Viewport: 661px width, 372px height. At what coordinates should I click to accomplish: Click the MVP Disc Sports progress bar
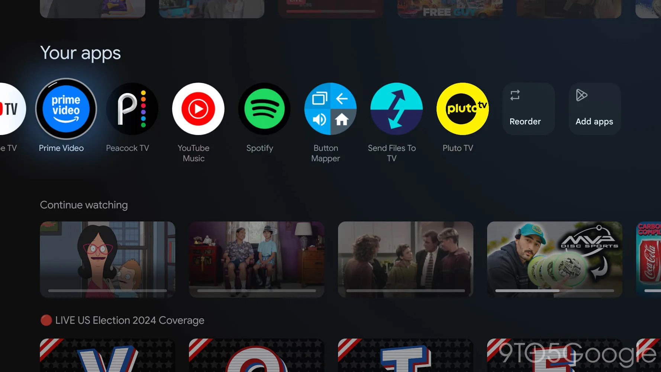(x=555, y=291)
